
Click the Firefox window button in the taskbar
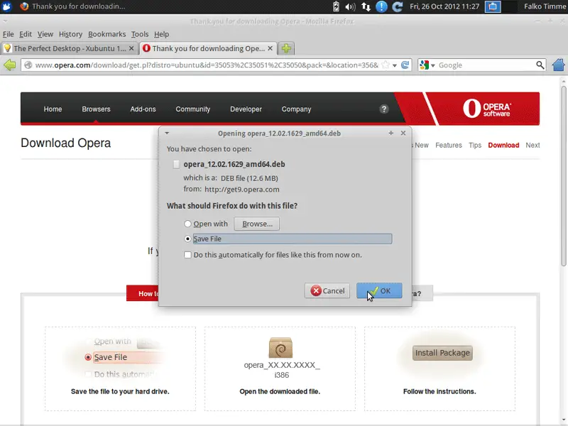[72, 6]
